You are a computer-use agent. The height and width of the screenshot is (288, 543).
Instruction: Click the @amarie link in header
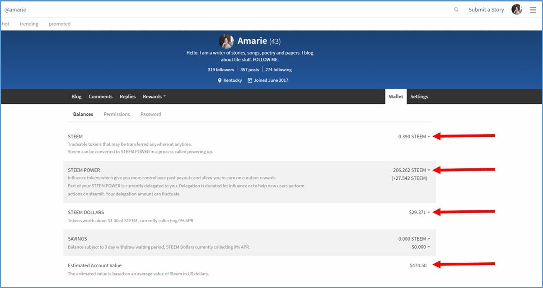point(16,9)
